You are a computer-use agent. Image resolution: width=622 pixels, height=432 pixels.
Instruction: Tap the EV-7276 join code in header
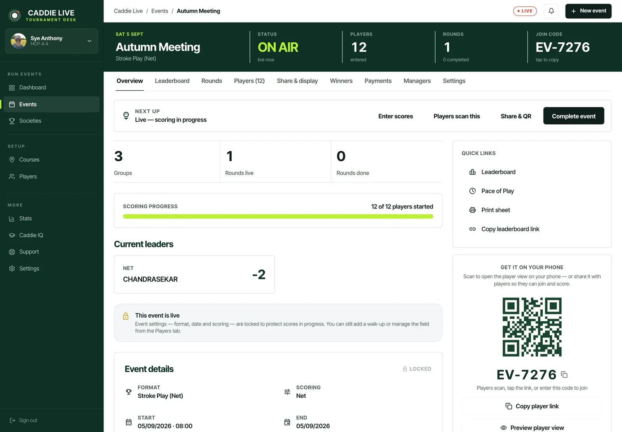pyautogui.click(x=563, y=47)
